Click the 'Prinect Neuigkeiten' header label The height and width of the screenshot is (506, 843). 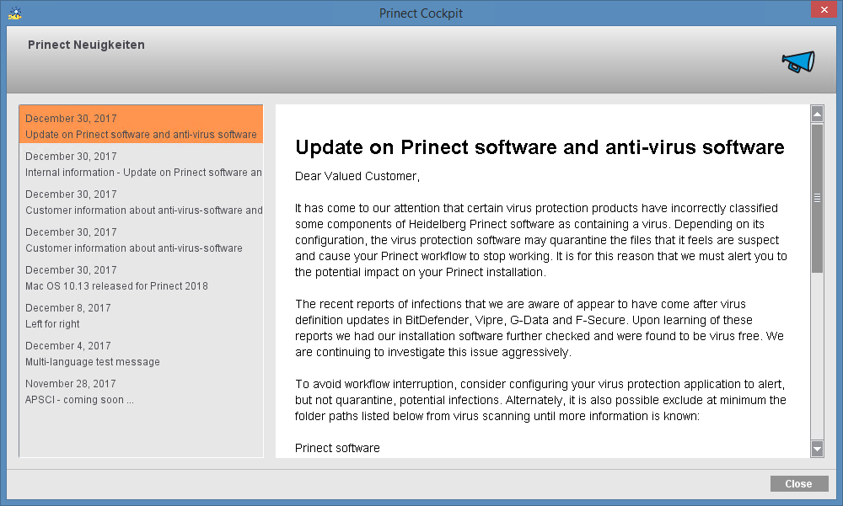tap(86, 45)
